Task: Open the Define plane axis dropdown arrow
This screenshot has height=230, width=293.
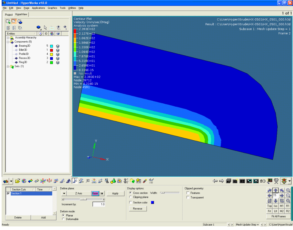Action: click(x=64, y=194)
